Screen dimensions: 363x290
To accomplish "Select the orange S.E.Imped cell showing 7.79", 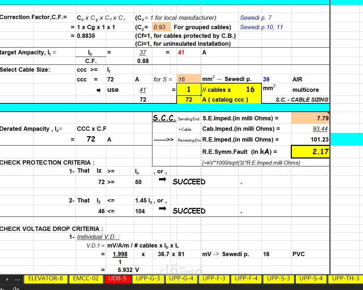I will (x=311, y=118).
